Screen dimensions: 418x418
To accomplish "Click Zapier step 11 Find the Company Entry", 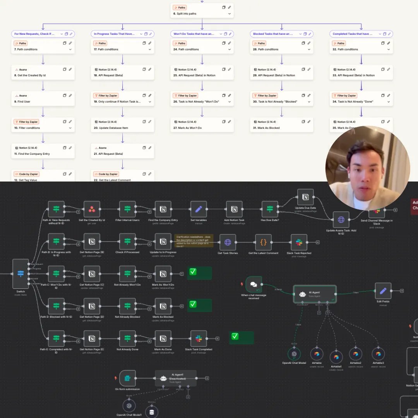I will pyautogui.click(x=43, y=151).
